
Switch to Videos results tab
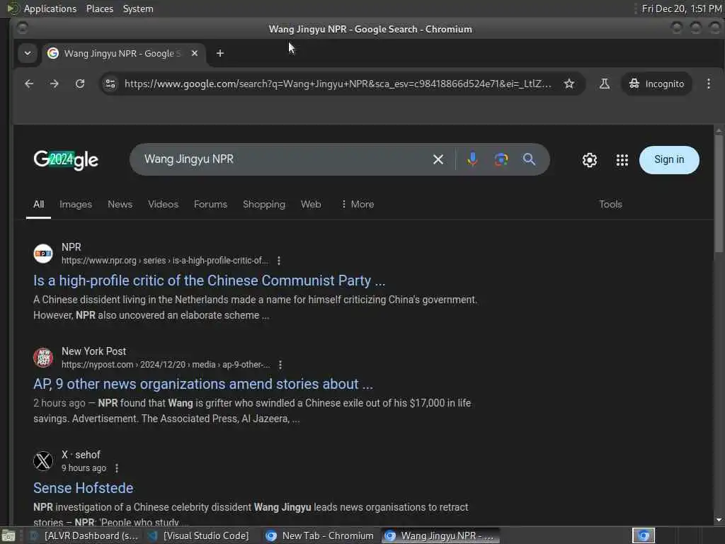(x=163, y=204)
